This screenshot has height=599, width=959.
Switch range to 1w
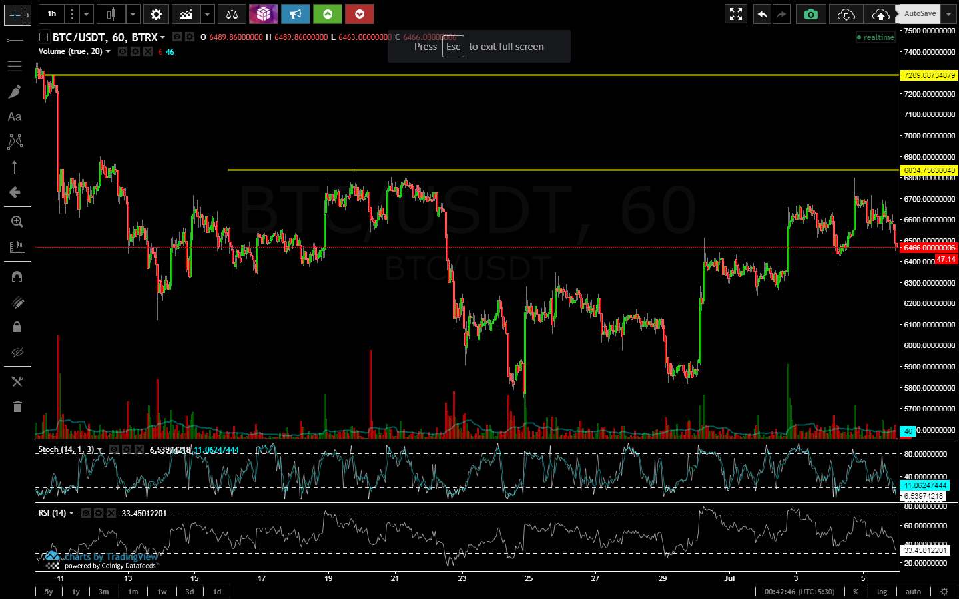162,592
